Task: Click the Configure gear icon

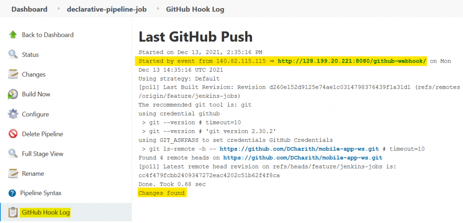Action: pos(13,114)
